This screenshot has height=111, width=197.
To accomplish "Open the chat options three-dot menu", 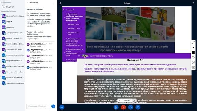I will (54, 3).
